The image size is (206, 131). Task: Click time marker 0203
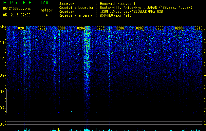[61, 28]
